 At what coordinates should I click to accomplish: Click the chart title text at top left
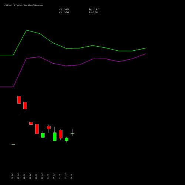(x=24, y=6)
